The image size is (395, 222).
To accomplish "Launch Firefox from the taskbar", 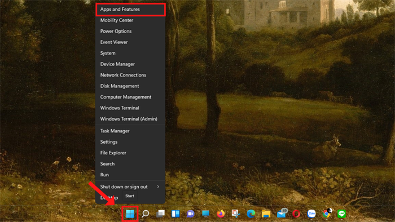I will 221,214.
